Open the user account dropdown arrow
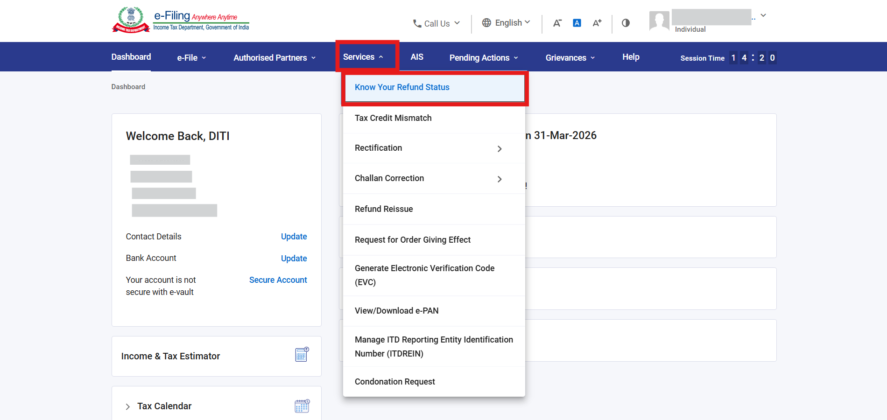Viewport: 887px width, 420px height. point(763,15)
